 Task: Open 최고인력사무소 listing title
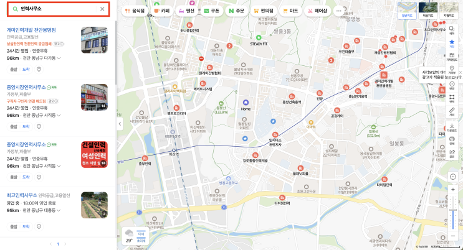(x=22, y=195)
